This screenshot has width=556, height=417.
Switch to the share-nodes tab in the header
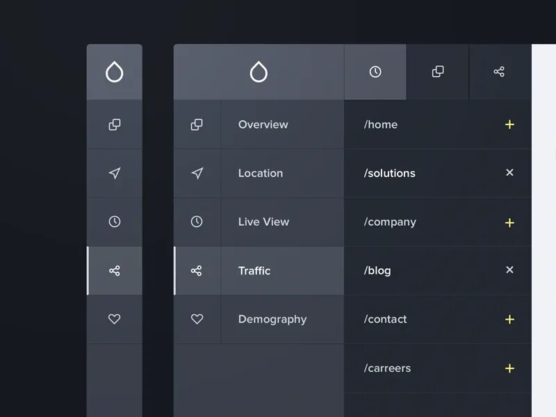(499, 72)
